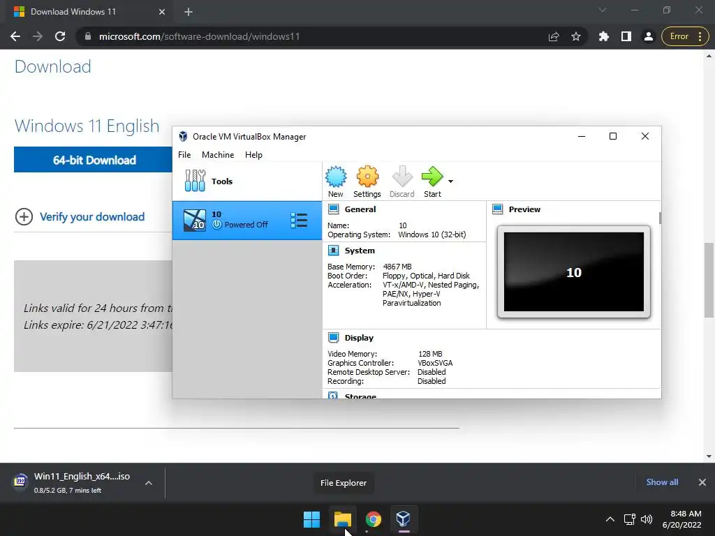Close the Download Windows 11 tab
The width and height of the screenshot is (715, 536).
click(162, 12)
